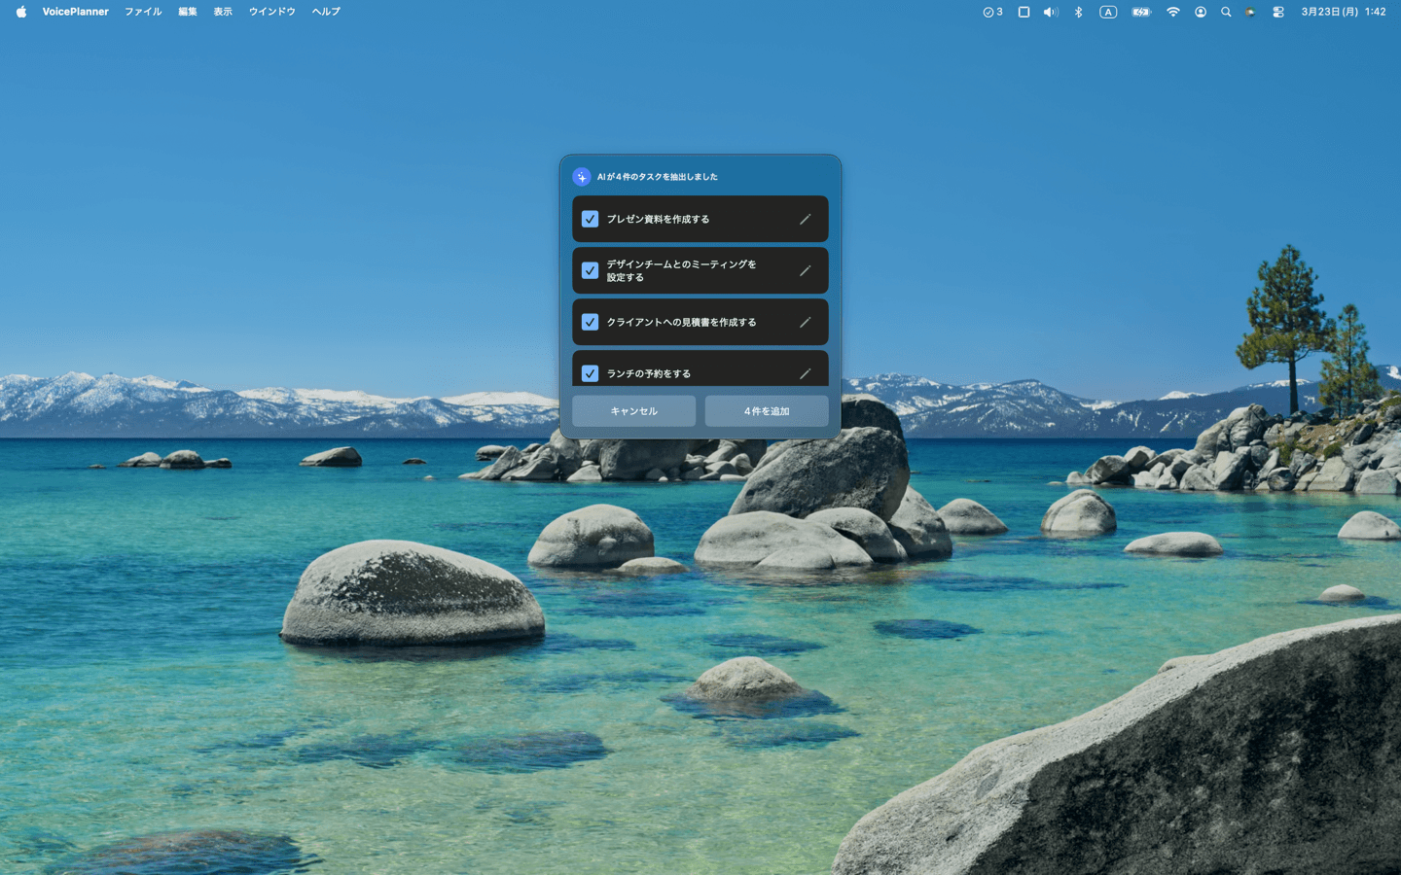Screen dimensions: 1401x875
Task: Open the 編集 menu
Action: pos(188,12)
